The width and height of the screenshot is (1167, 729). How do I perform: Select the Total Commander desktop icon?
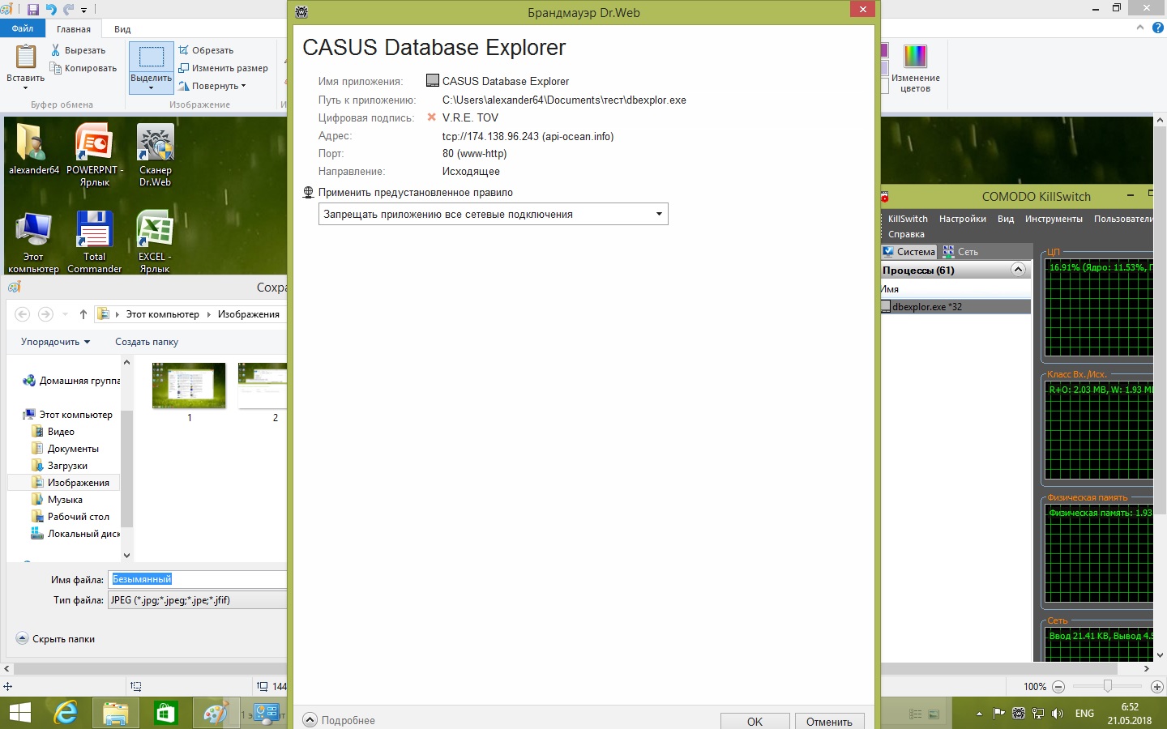[x=95, y=241]
